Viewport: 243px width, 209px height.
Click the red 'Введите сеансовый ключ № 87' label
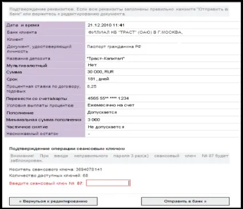(x=46, y=183)
